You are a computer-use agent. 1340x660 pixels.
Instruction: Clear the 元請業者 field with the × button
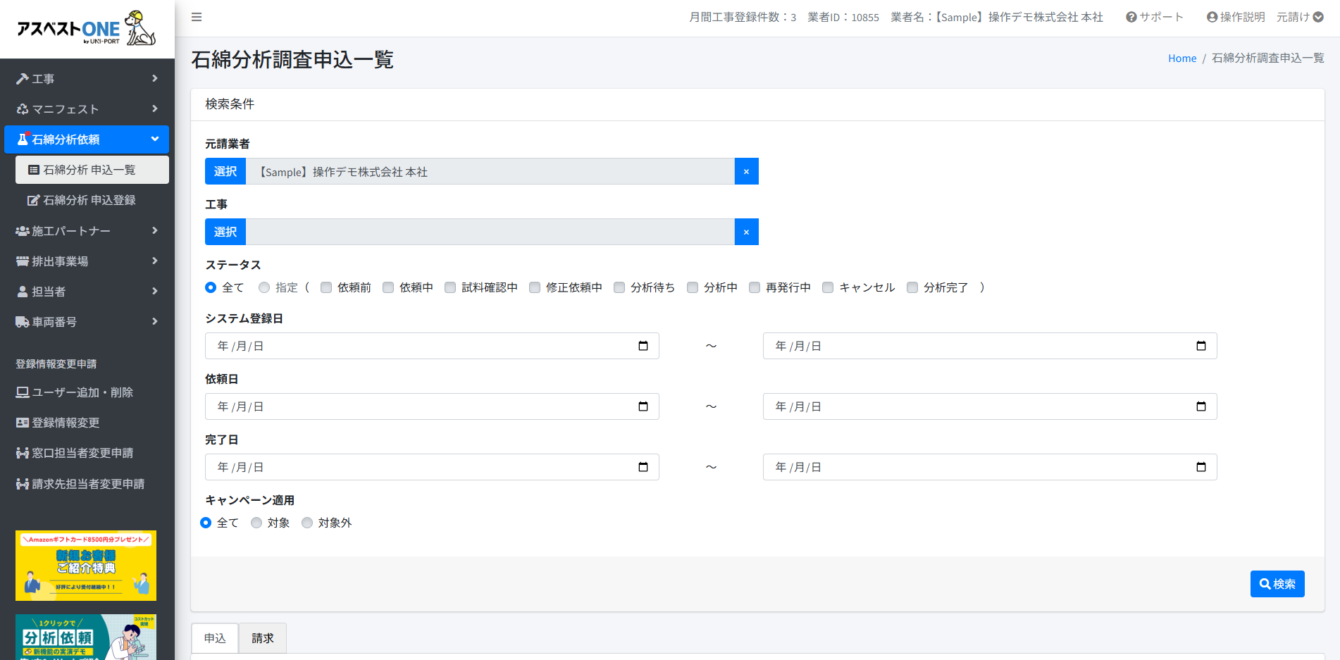746,171
